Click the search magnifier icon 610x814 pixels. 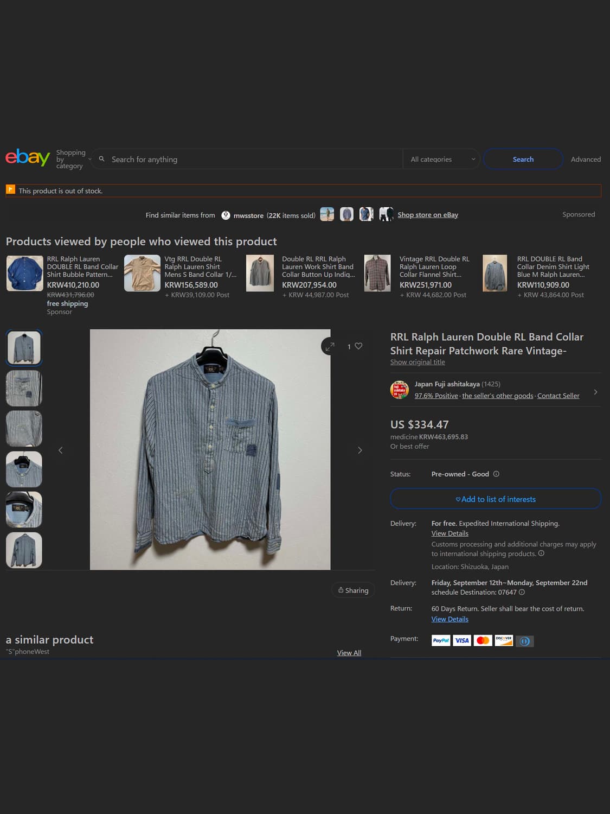(101, 159)
